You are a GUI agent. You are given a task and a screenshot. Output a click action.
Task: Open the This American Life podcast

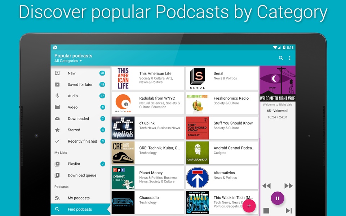(x=148, y=78)
